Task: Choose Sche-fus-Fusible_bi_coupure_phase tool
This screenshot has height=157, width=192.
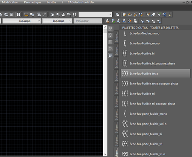Action: [156, 64]
